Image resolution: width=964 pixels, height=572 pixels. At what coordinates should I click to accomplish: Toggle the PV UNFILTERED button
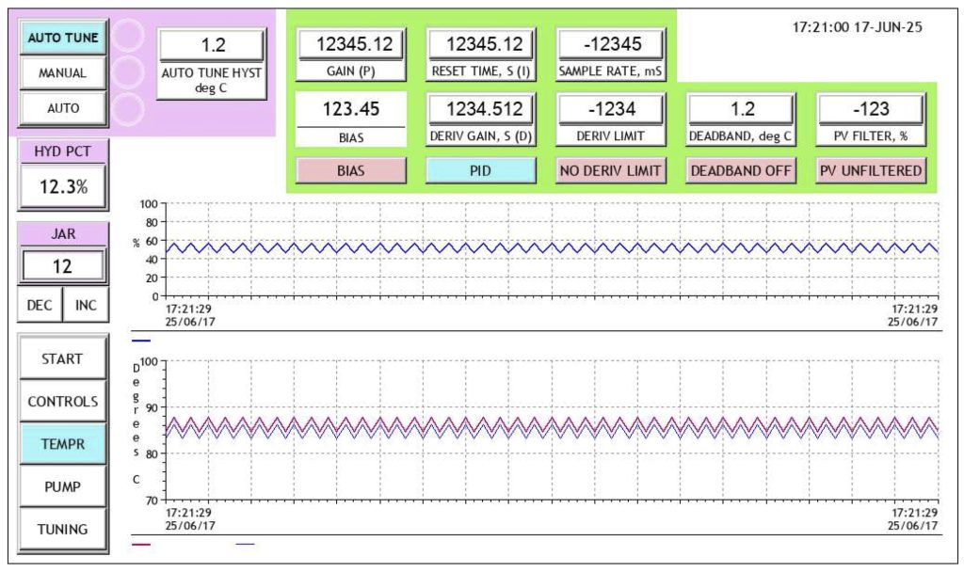coord(871,171)
